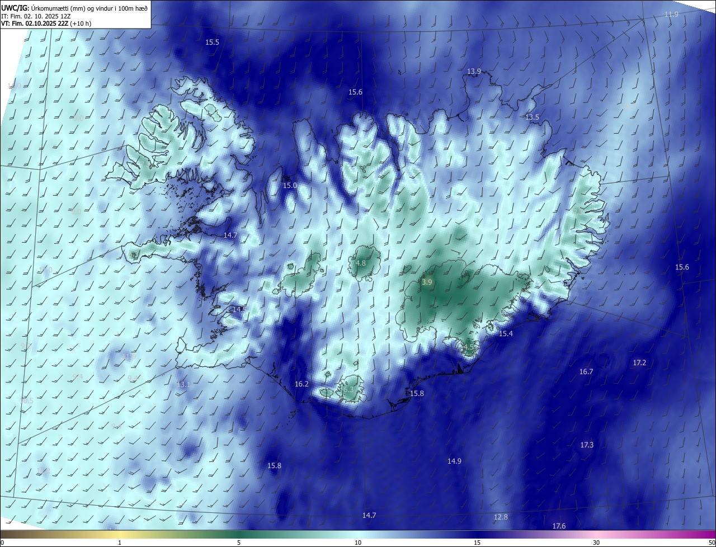This screenshot has height=547, width=716.
Task: Click the 15.5 value label
Action: coord(212,43)
